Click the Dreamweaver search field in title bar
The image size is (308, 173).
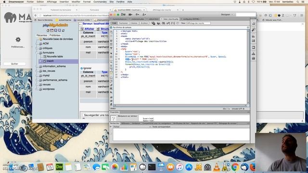pos(246,14)
